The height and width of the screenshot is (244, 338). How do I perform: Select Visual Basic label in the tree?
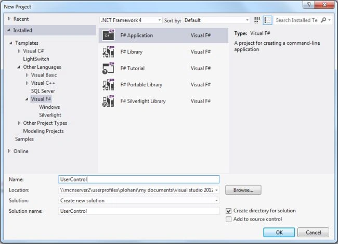(x=44, y=75)
